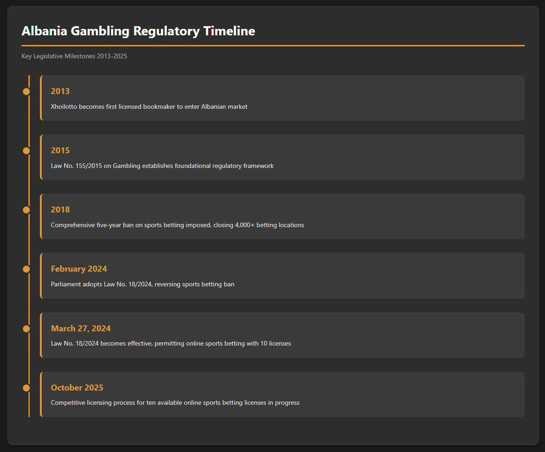Click the Albania Gambling Regulatory Timeline title

point(138,31)
